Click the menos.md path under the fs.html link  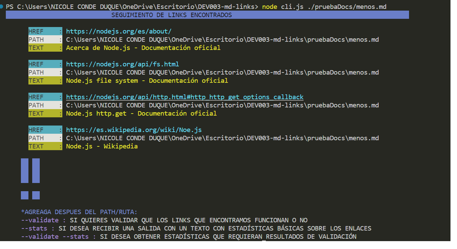click(222, 73)
